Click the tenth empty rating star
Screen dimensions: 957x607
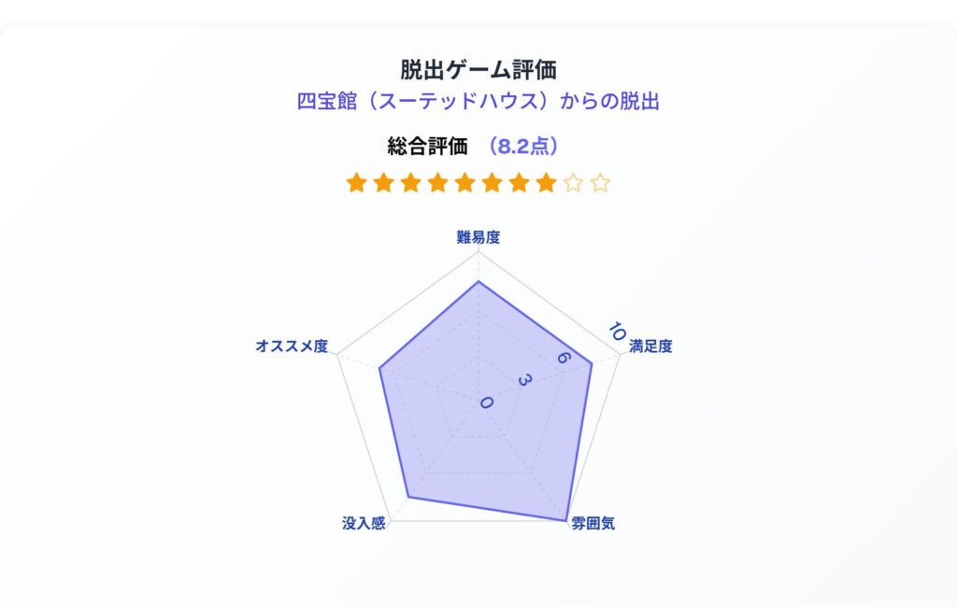(601, 182)
